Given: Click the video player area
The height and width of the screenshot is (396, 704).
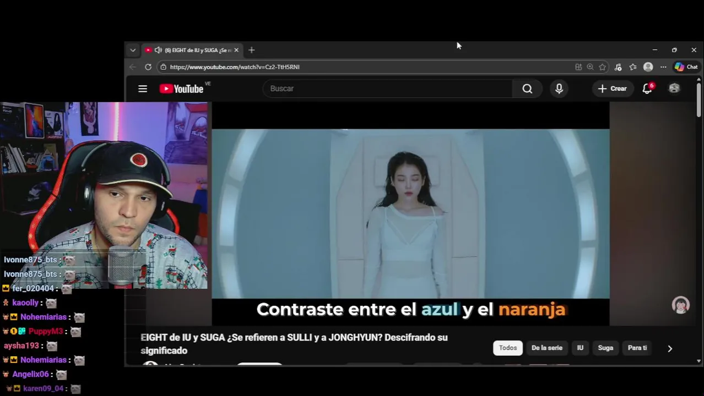Looking at the screenshot, I should 410,213.
